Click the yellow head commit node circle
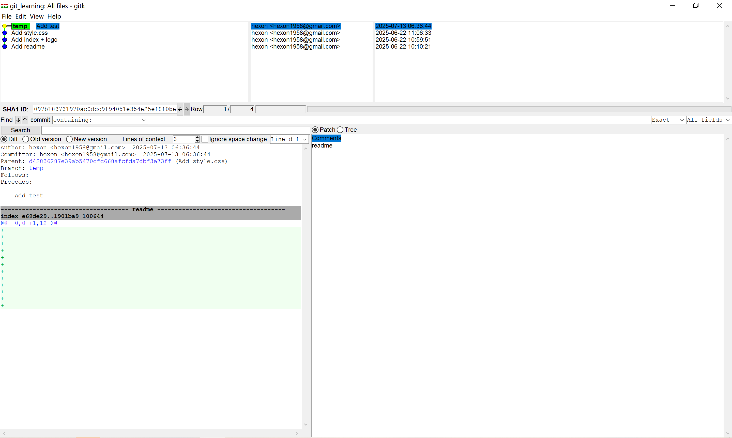732x438 pixels. (4, 26)
